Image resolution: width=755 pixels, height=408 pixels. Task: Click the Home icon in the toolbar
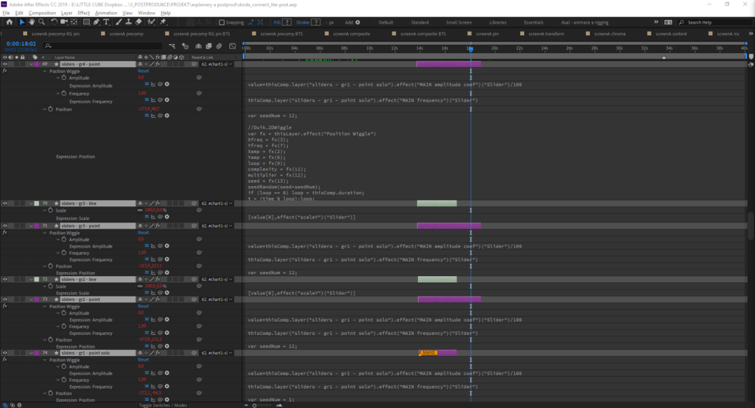[9, 22]
